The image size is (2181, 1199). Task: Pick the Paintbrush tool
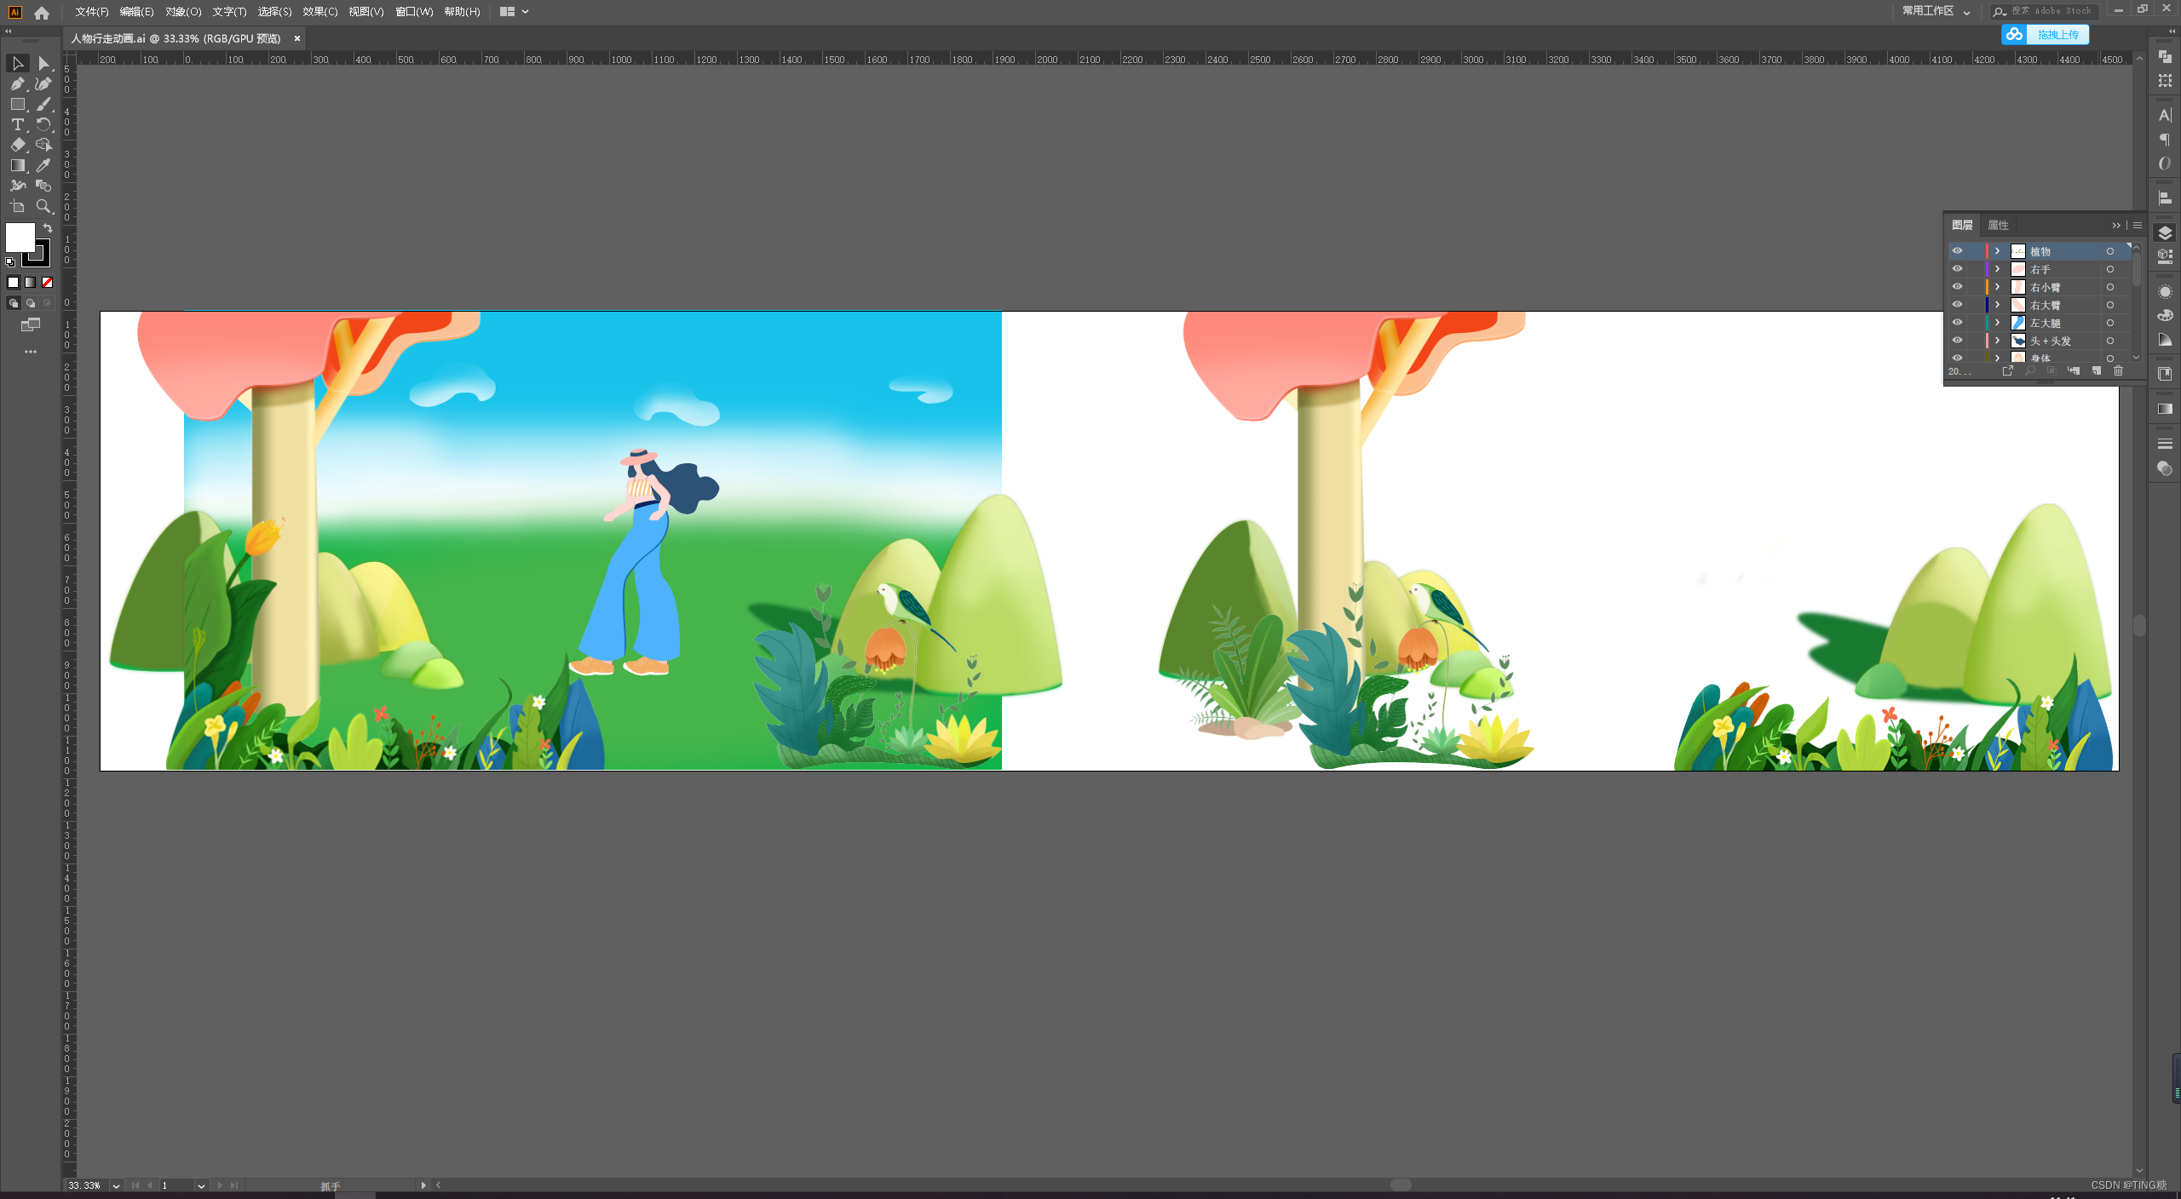[x=43, y=104]
